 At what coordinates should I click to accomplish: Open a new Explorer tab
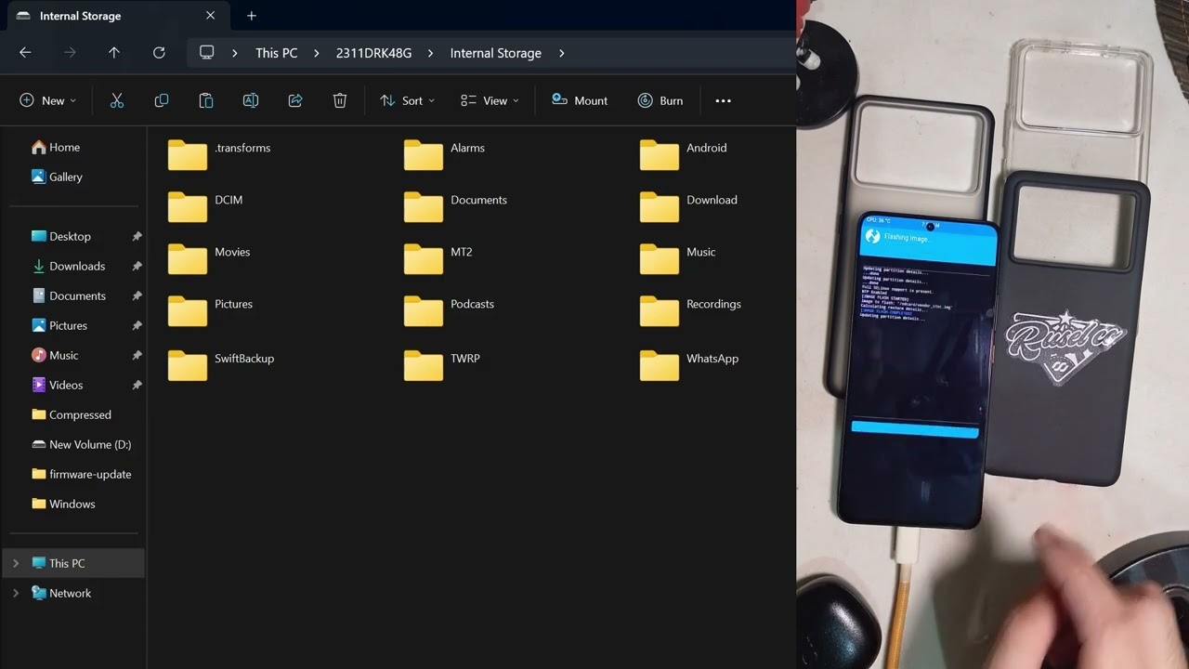[x=251, y=16]
